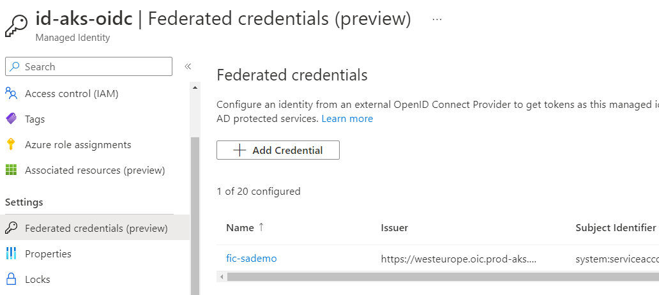Click the search magnifier icon
The image size is (659, 295).
coord(15,67)
